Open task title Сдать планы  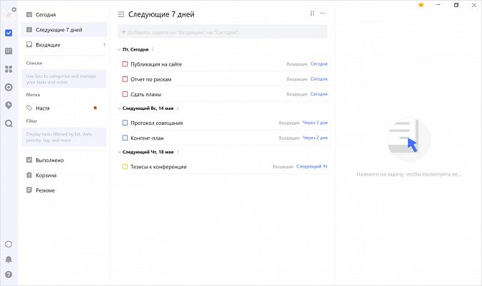tap(146, 94)
